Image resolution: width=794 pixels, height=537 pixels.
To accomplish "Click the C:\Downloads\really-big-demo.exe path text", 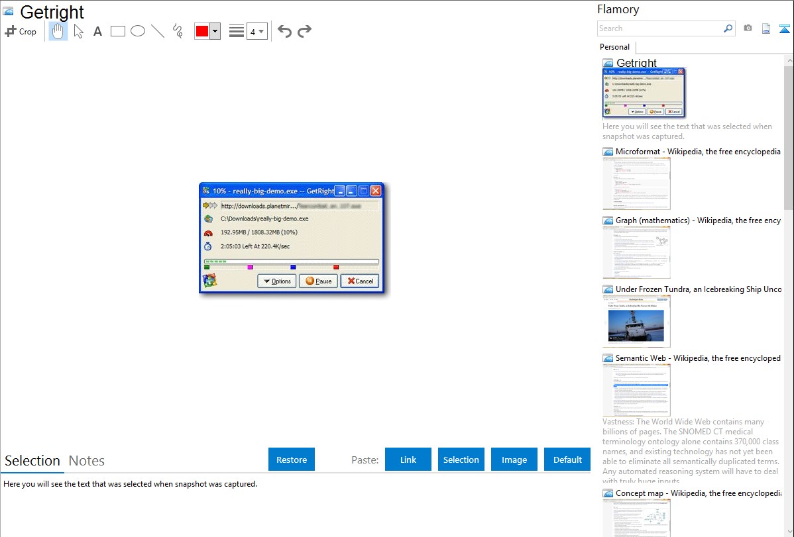I will point(264,219).
